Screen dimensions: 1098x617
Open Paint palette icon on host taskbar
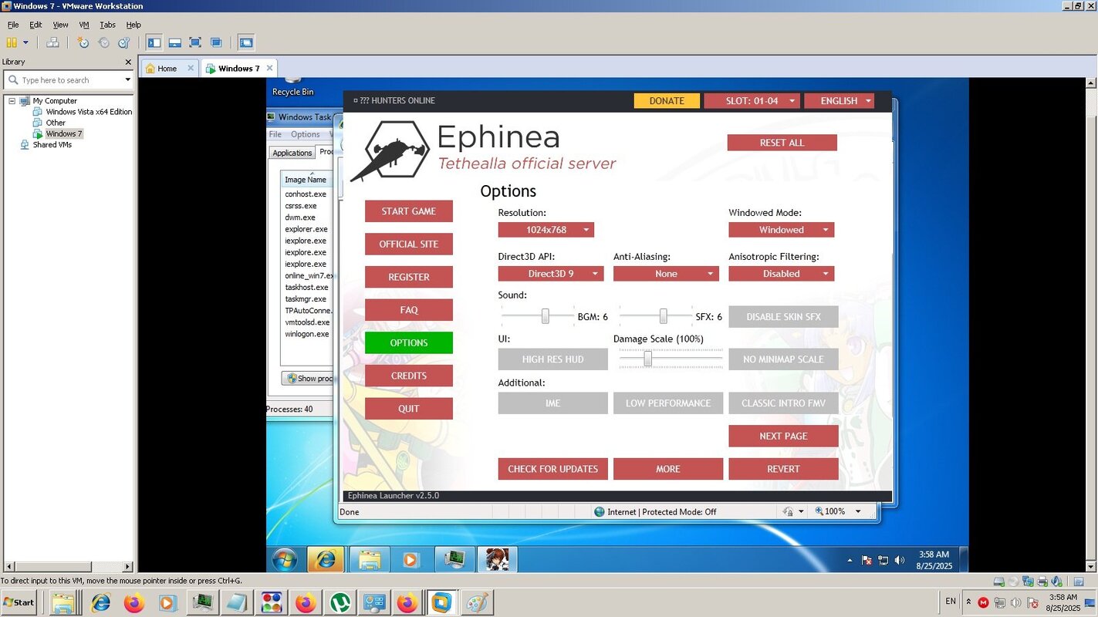click(477, 602)
